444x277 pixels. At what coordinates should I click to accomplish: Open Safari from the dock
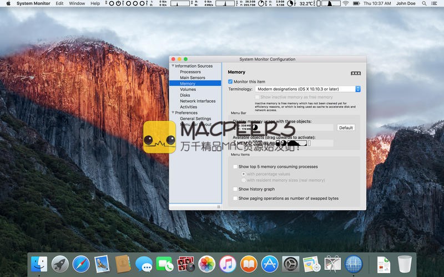81,264
